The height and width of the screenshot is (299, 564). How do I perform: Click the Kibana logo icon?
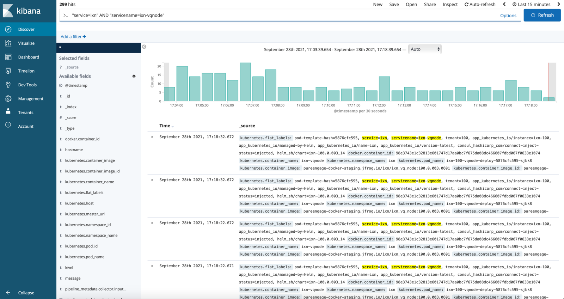pos(8,11)
